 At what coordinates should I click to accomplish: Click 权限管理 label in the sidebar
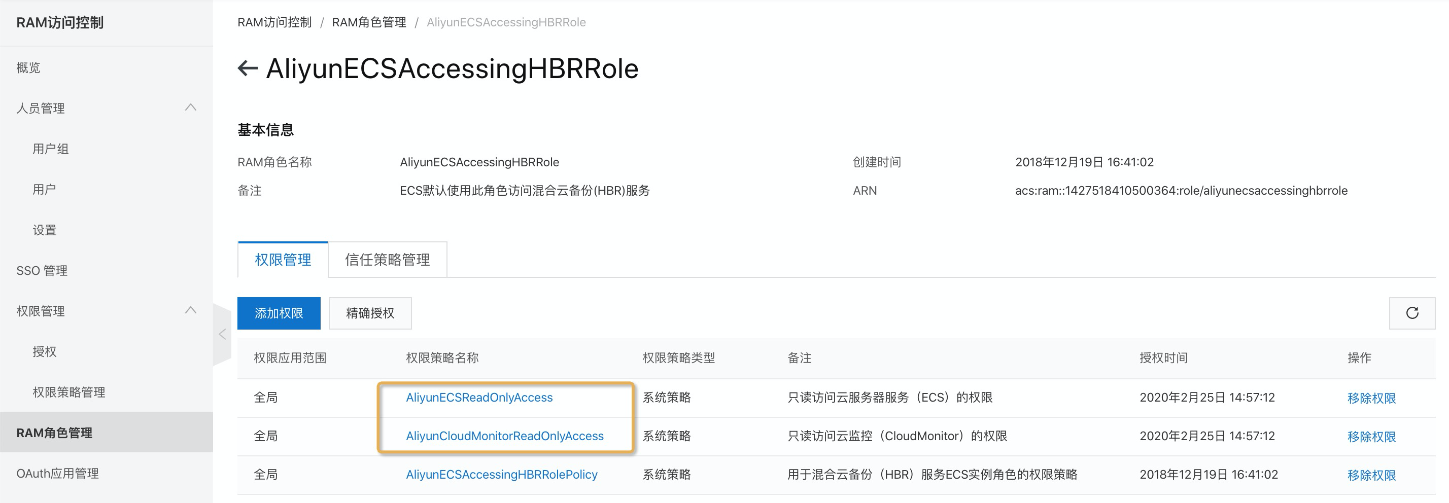41,311
